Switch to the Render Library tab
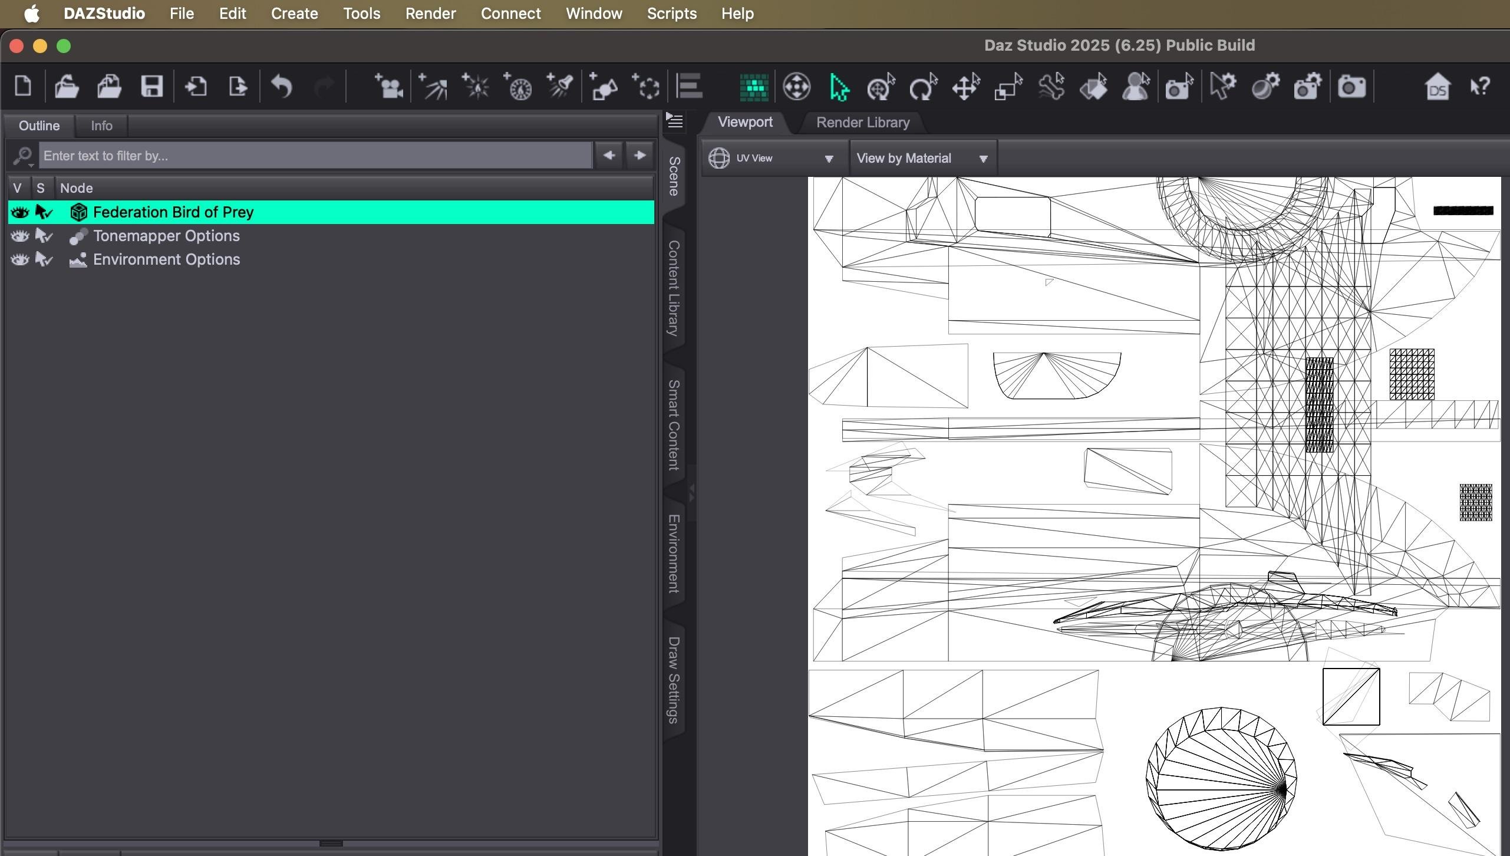The width and height of the screenshot is (1510, 856). (862, 123)
